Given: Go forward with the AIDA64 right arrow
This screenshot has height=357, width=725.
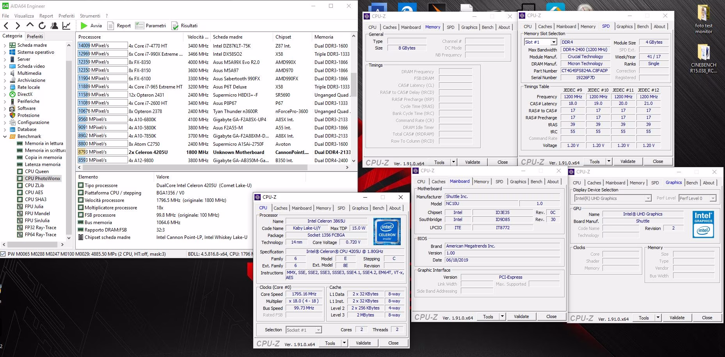Looking at the screenshot, I should pos(18,26).
